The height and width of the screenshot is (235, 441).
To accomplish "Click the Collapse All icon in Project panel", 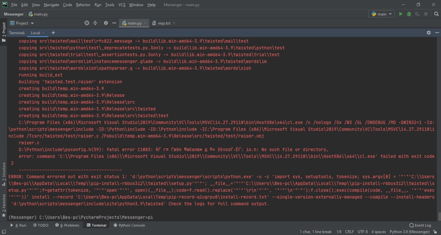I will pos(95,23).
